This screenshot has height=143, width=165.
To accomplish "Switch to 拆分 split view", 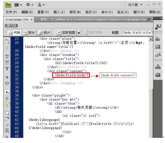I will [29, 33].
